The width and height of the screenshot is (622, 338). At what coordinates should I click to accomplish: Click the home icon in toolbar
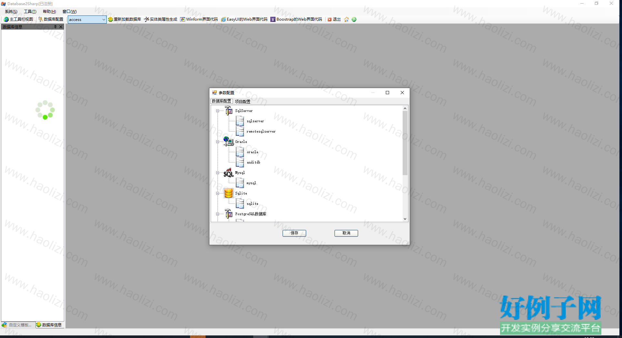point(346,19)
